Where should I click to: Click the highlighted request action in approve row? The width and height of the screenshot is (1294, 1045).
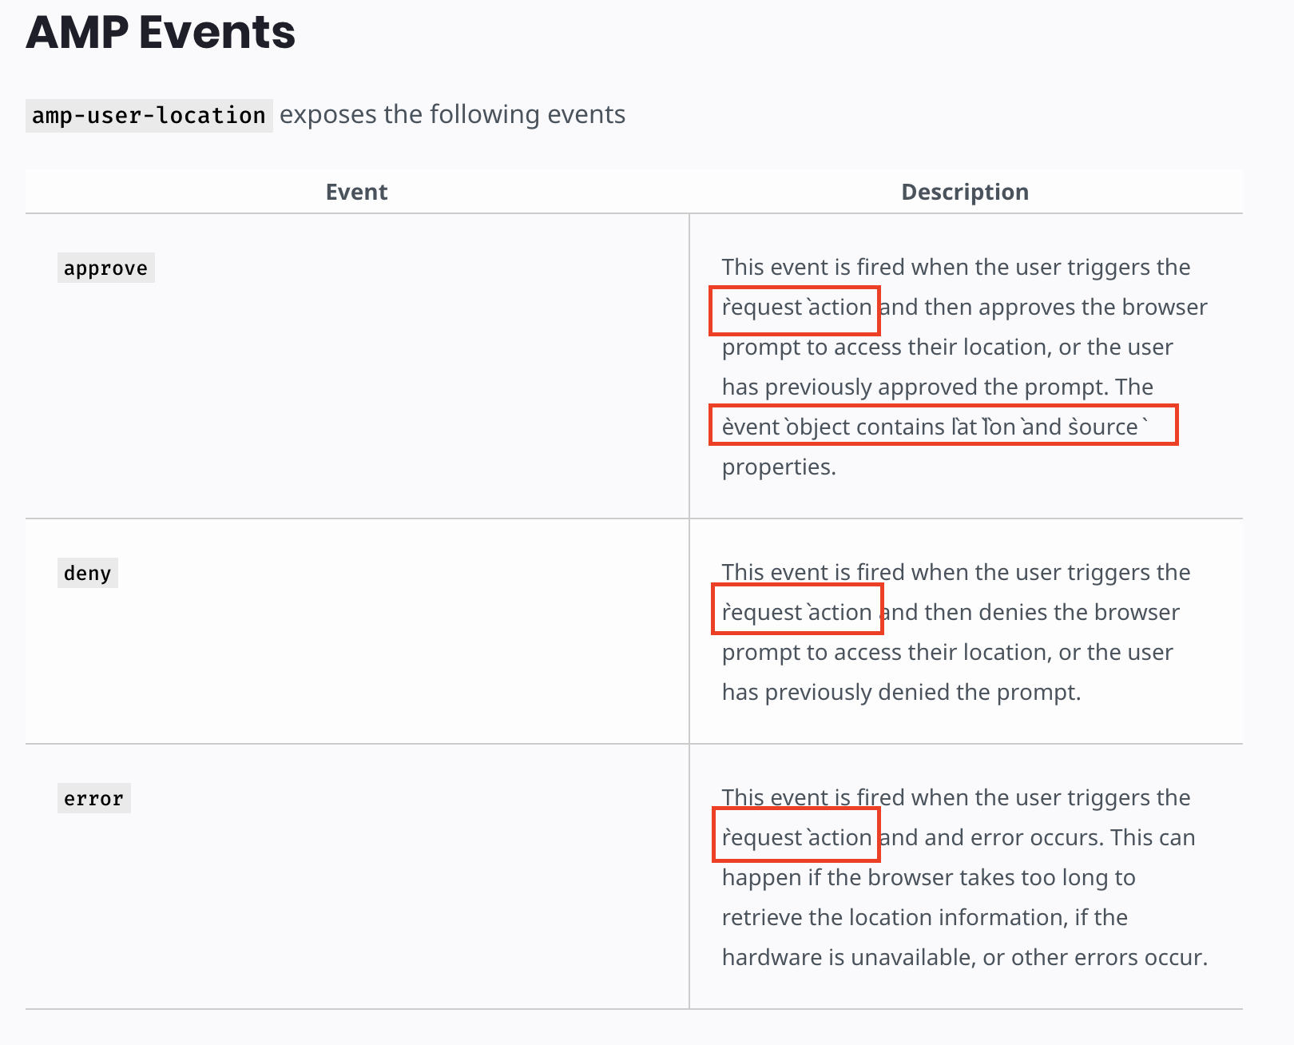pos(796,310)
